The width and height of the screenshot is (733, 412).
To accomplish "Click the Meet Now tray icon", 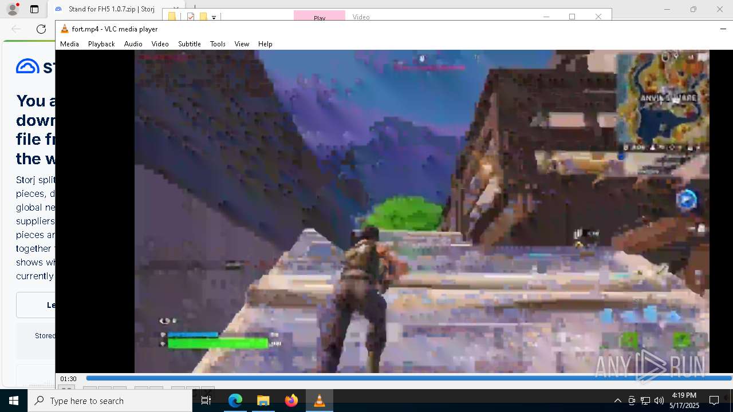I will pos(632,401).
